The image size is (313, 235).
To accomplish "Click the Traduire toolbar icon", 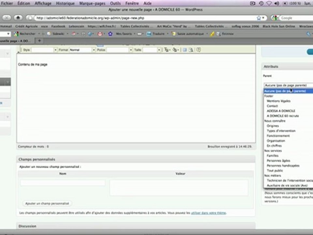I will (x=149, y=34).
